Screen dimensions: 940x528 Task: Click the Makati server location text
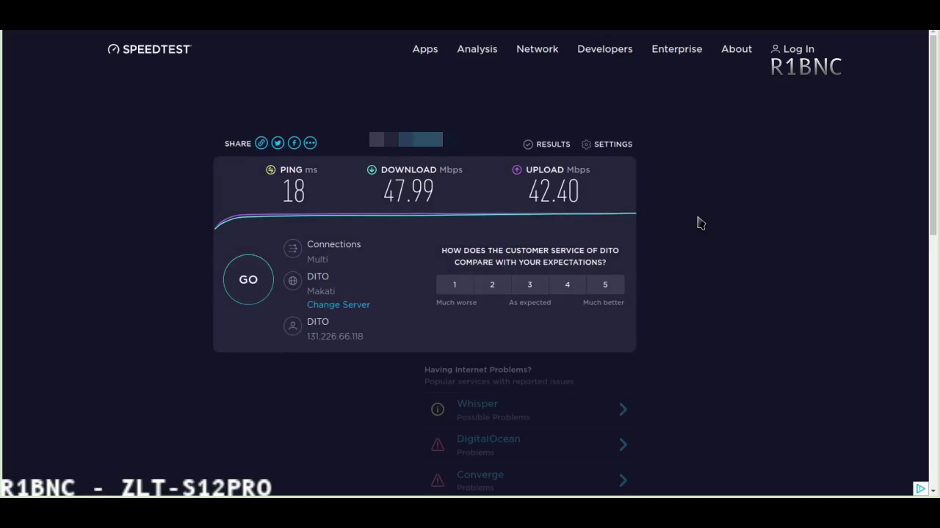click(321, 291)
